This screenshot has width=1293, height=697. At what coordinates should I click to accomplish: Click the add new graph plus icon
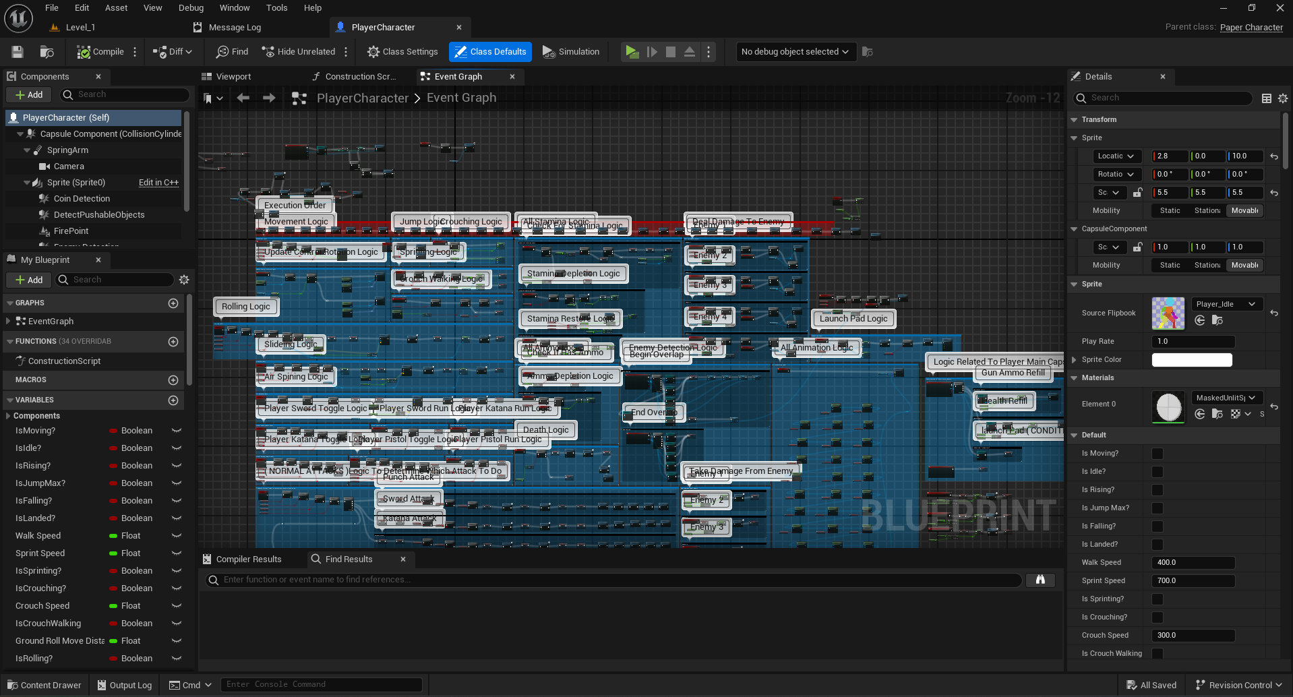pyautogui.click(x=173, y=303)
